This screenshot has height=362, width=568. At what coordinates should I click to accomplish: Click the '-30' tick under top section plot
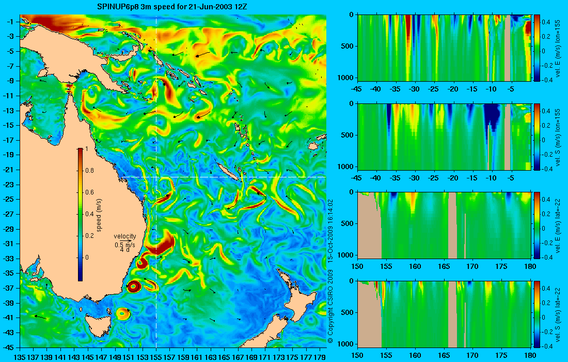[415, 89]
